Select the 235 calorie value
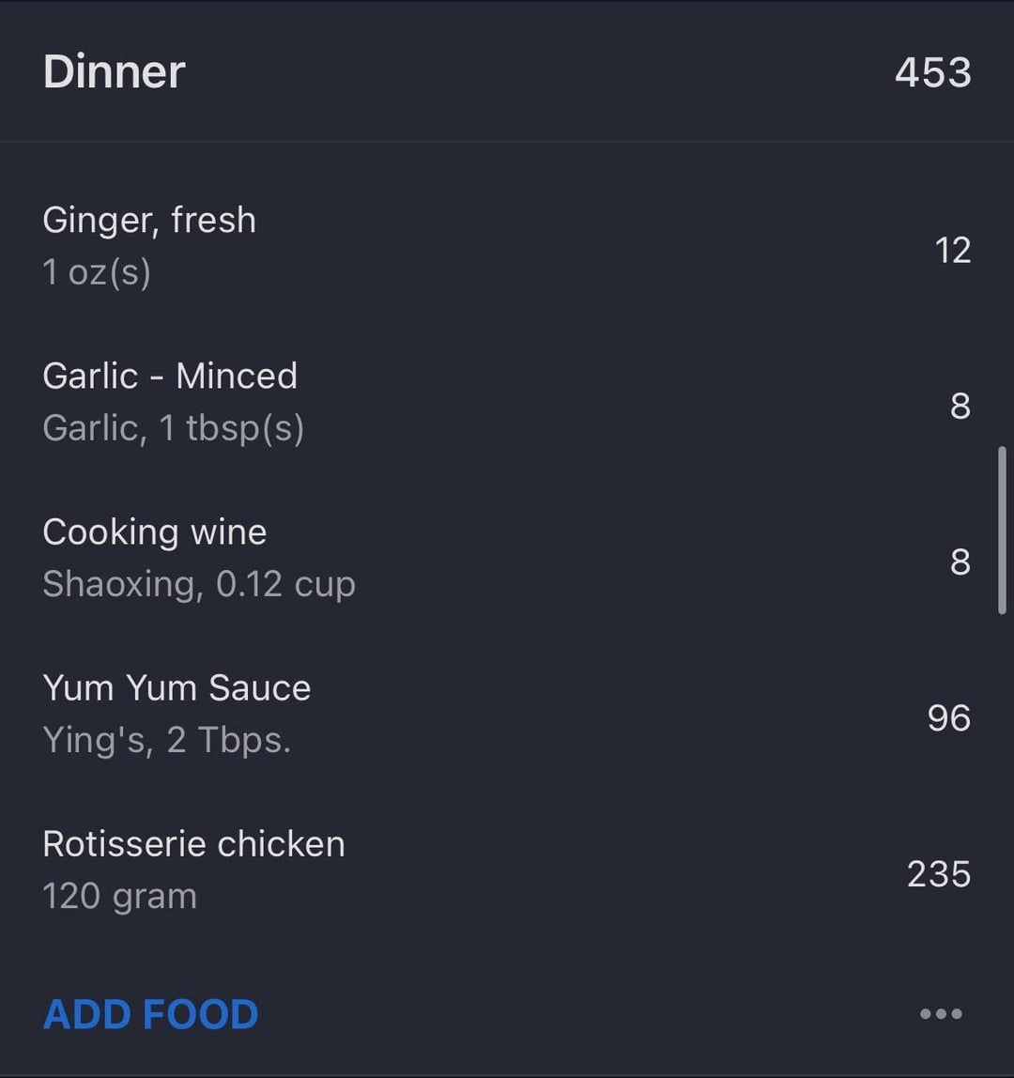 point(938,873)
